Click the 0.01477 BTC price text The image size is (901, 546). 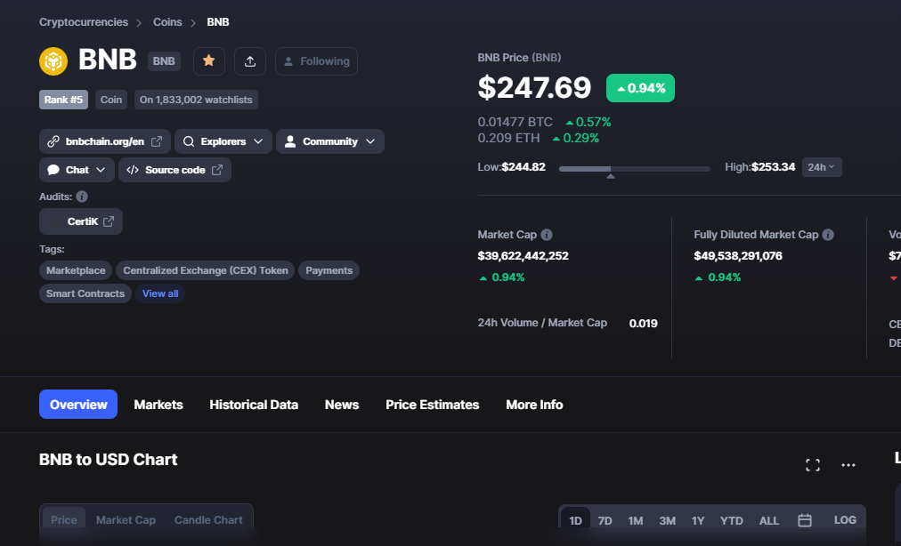coord(515,122)
